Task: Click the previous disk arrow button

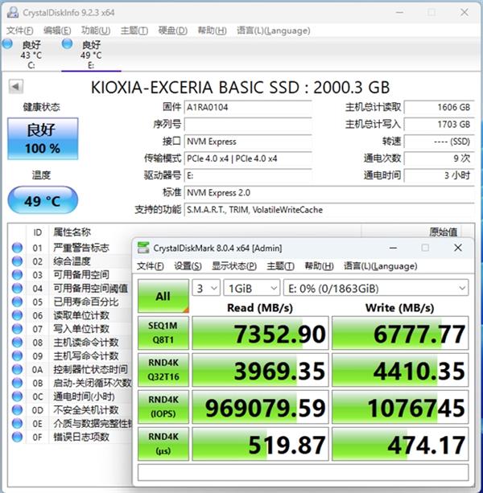Action: (14, 85)
